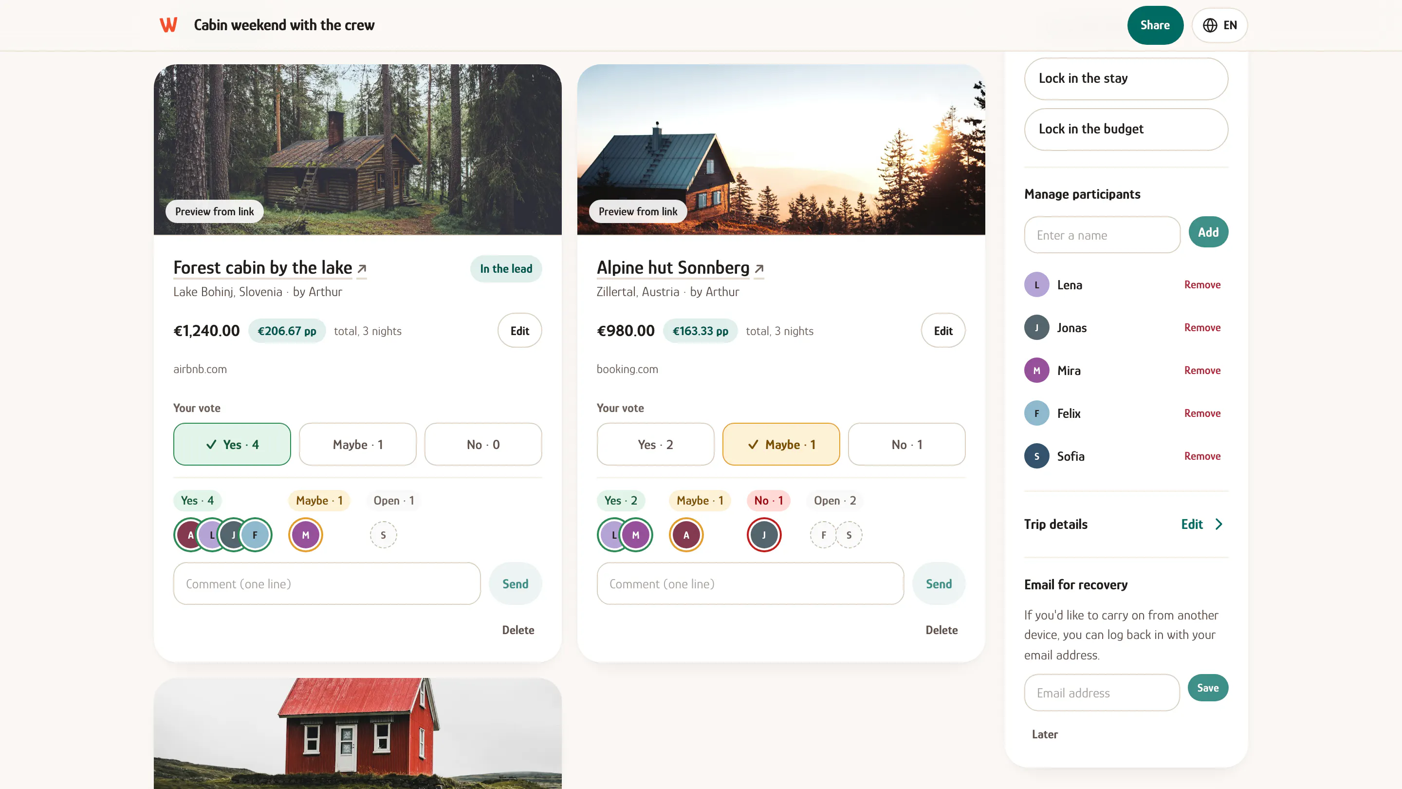Save the recovery email
The image size is (1402, 789).
click(1208, 688)
